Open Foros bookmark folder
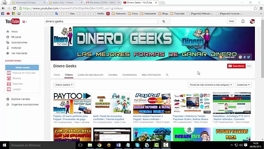The width and height of the screenshot is (264, 149). (133, 14)
